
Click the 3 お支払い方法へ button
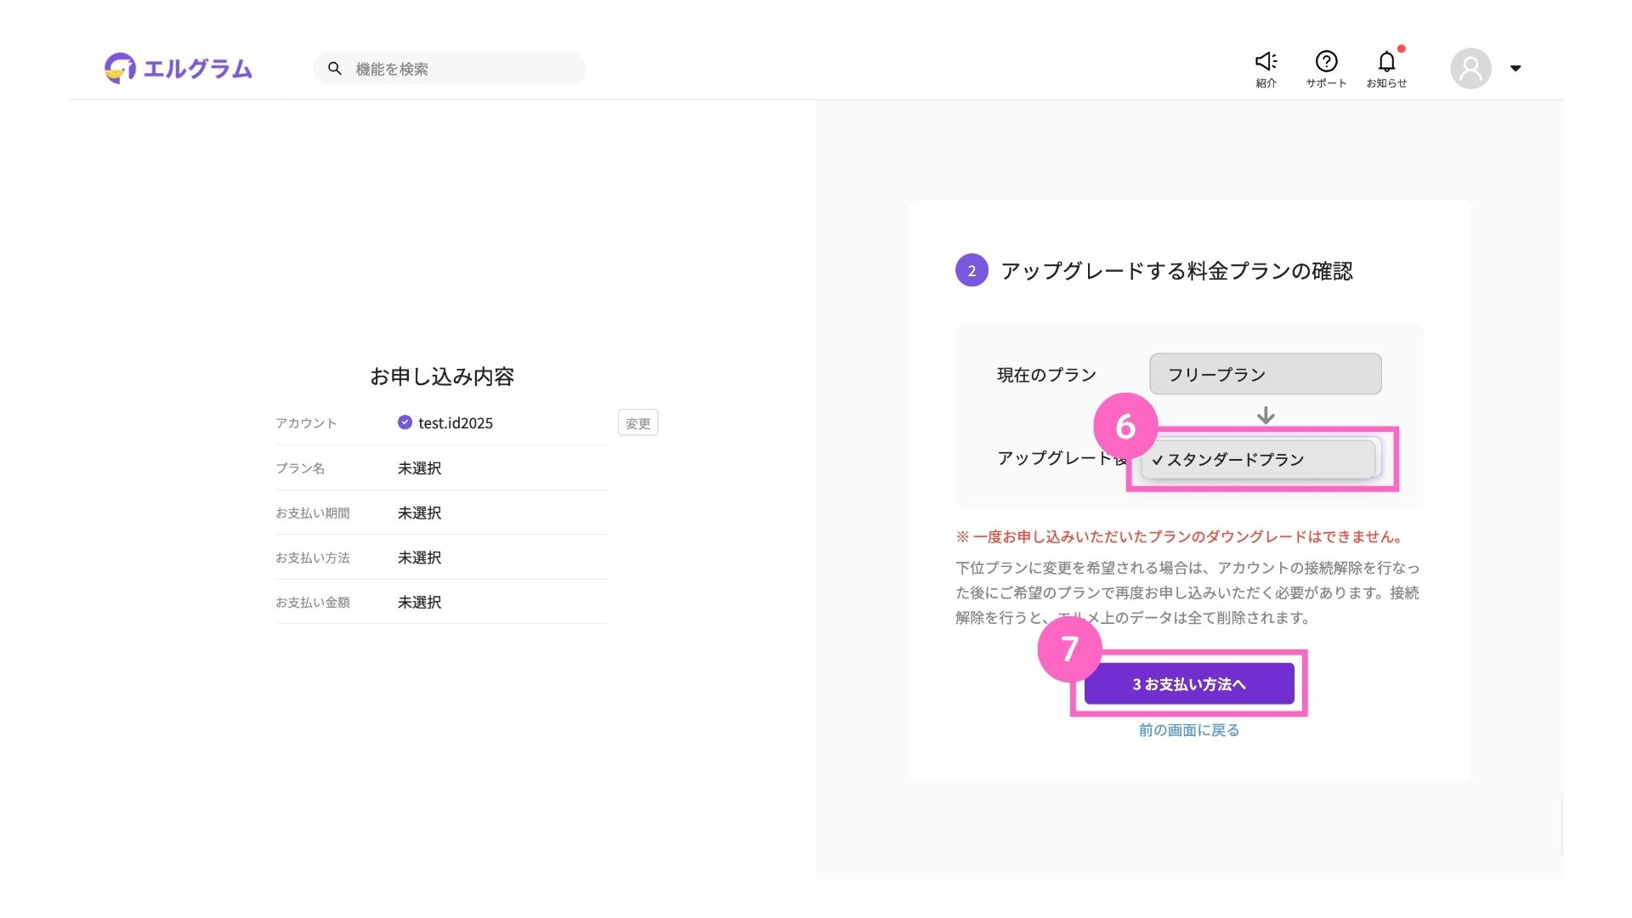pyautogui.click(x=1189, y=683)
